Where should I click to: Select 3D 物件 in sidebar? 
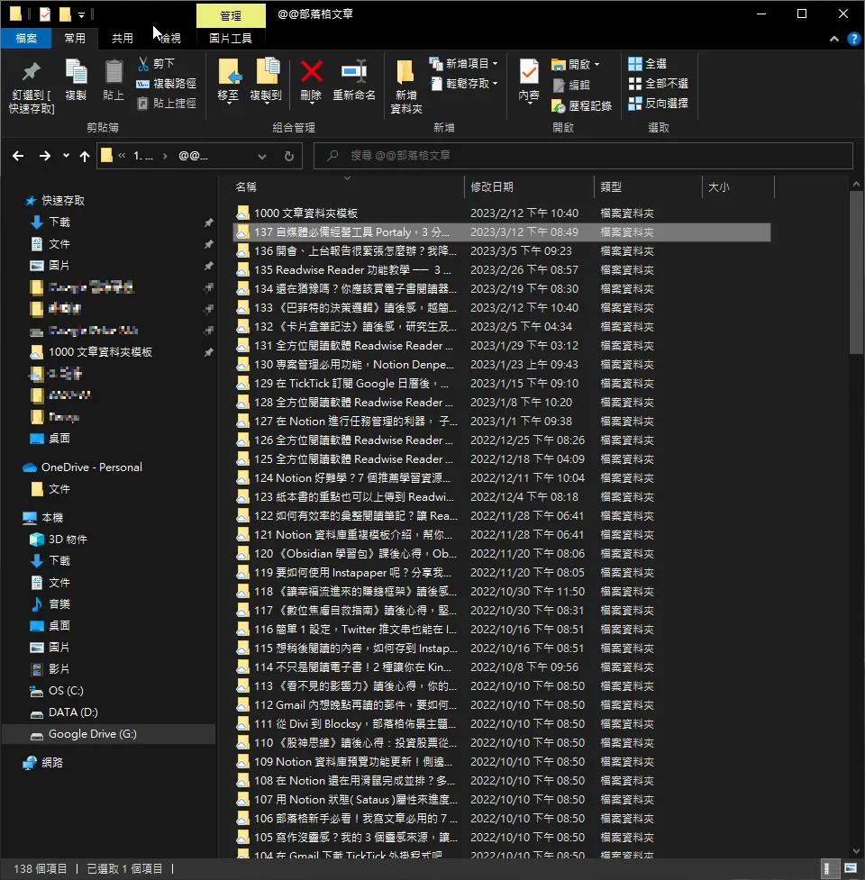tap(68, 540)
